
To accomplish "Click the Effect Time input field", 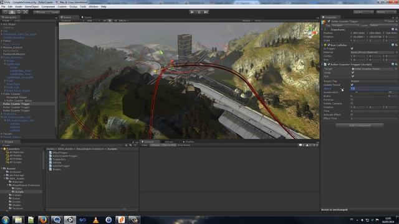I will coord(374,118).
